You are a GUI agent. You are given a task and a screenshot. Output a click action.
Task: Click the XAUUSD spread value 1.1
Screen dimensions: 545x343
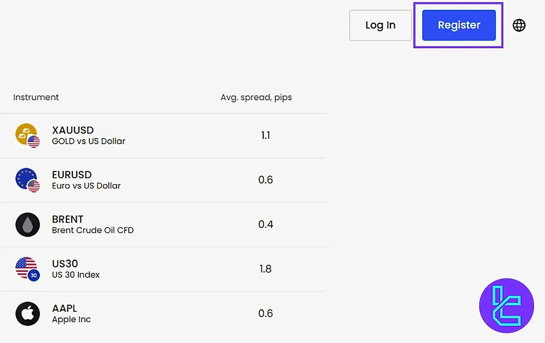(265, 135)
